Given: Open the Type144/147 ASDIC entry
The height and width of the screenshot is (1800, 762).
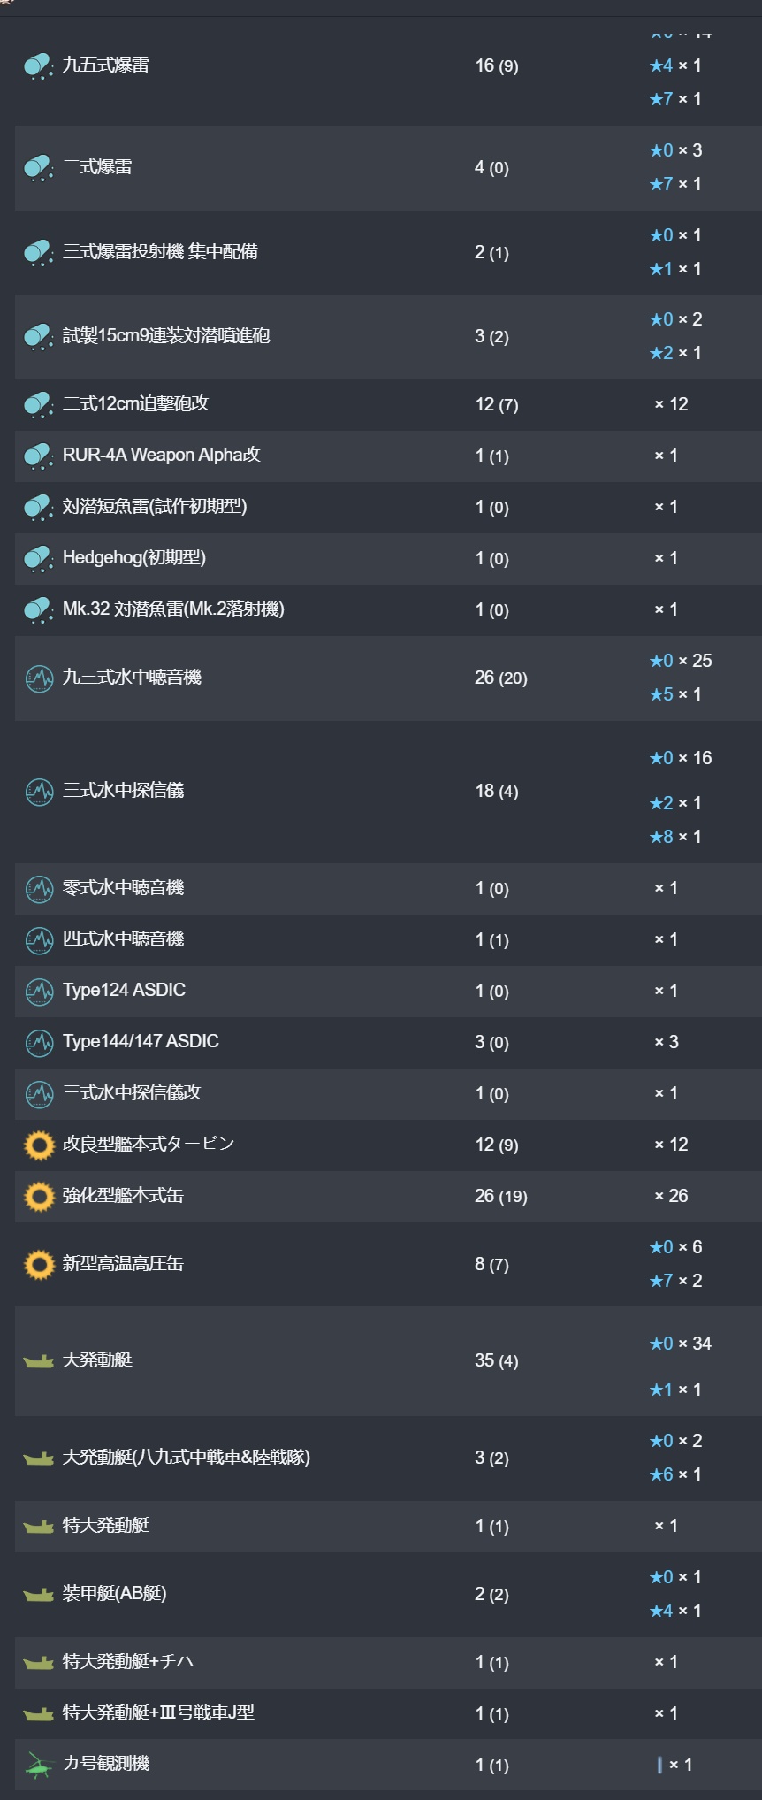Looking at the screenshot, I should tap(141, 1042).
